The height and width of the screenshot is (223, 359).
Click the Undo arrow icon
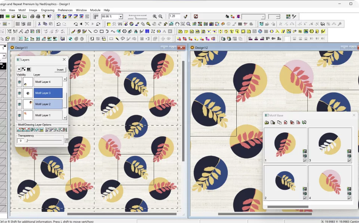point(58,24)
